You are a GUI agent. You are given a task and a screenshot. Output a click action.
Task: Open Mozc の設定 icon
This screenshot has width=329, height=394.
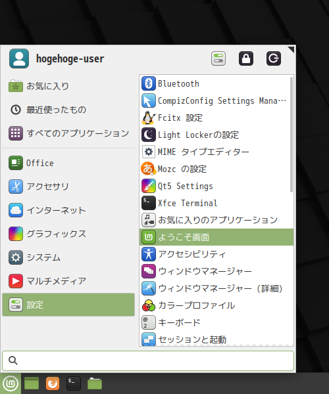(149, 169)
